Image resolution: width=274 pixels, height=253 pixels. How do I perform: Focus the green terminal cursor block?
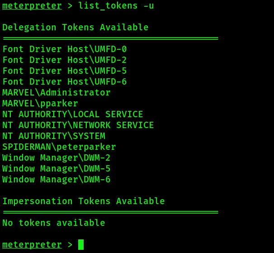(x=81, y=245)
